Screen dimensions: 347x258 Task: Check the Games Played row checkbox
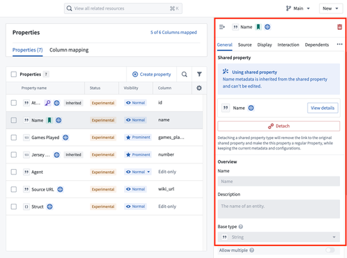click(14, 138)
